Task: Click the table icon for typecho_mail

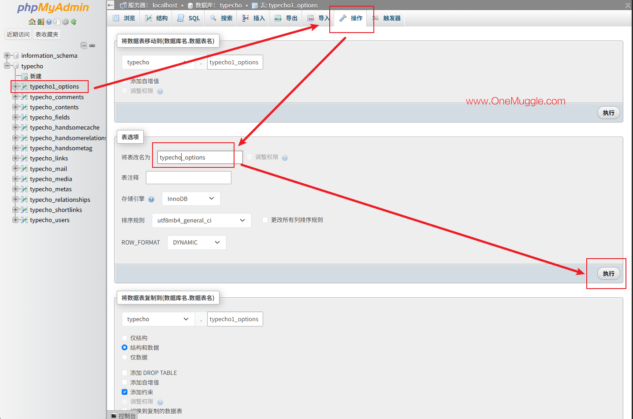Action: coord(25,169)
